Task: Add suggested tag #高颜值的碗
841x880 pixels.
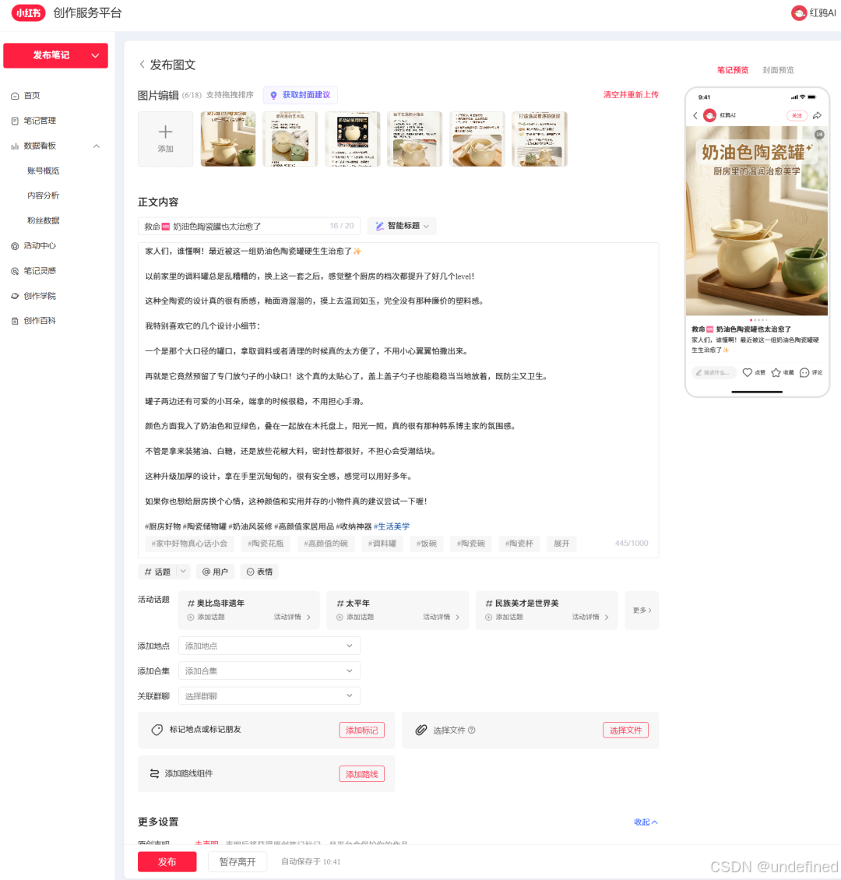Action: click(326, 544)
